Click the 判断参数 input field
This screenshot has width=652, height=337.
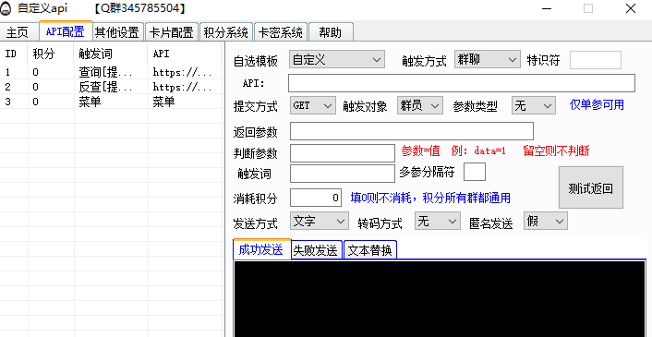click(x=343, y=153)
